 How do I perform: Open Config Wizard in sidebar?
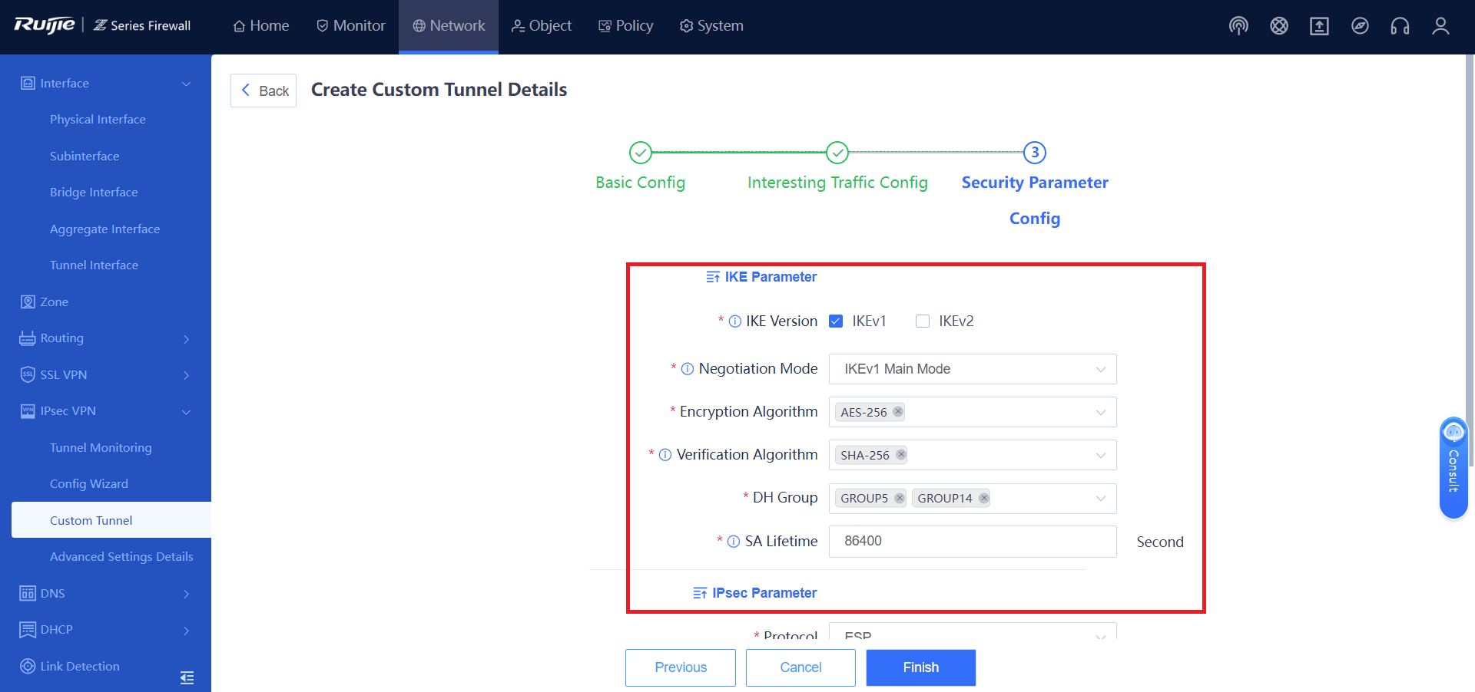point(89,484)
